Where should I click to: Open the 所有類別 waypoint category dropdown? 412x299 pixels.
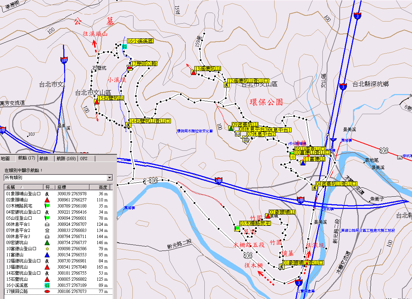pos(109,178)
